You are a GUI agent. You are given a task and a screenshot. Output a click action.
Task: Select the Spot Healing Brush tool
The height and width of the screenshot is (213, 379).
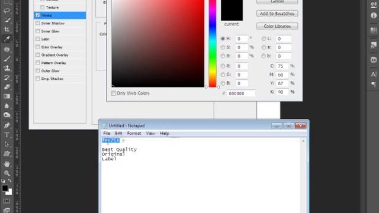pos(7,50)
